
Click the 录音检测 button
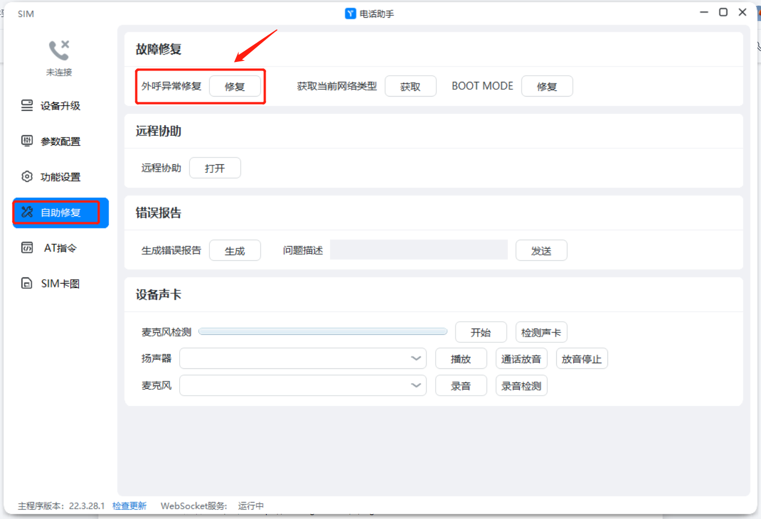pos(522,385)
